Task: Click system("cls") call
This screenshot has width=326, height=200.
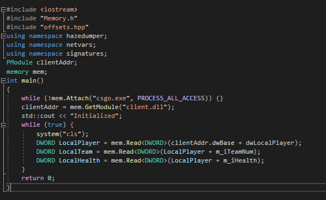Action: [x=62, y=134]
